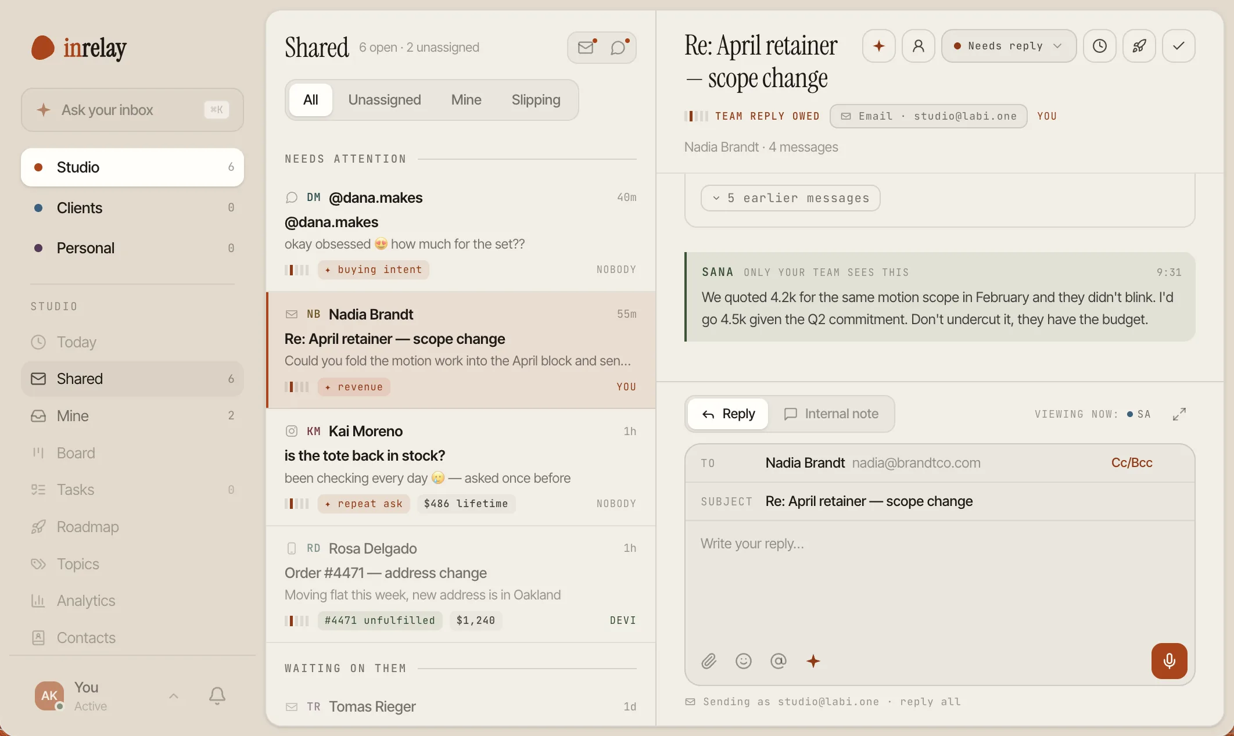Click the Cc/Bcc link
The height and width of the screenshot is (736, 1234).
[1132, 463]
